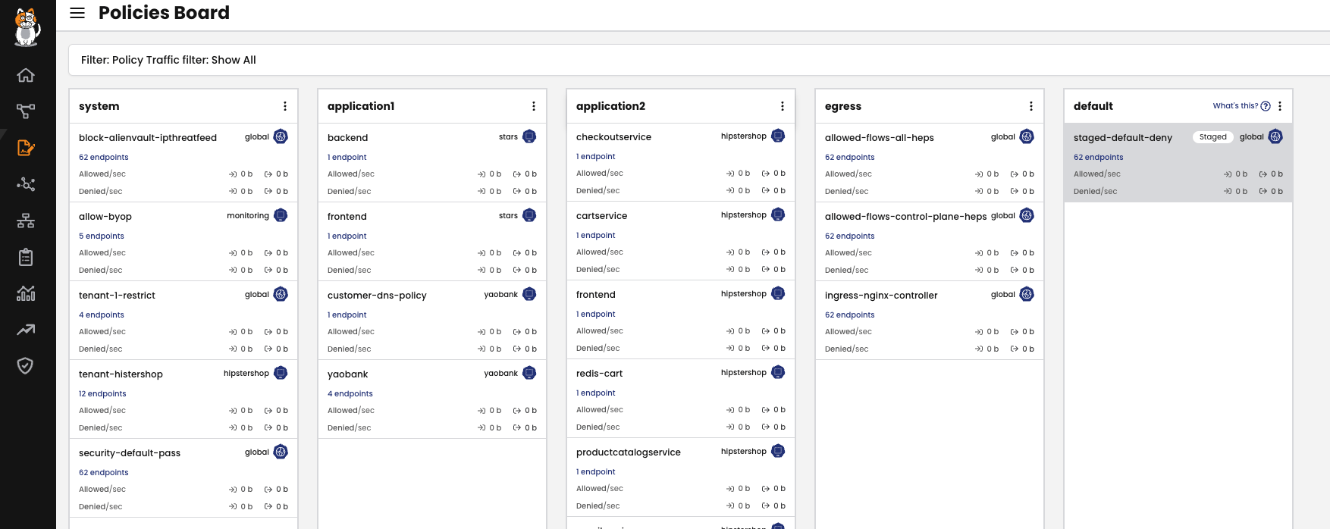Open the shield Threat Defense sidebar icon
1330x529 pixels.
[x=26, y=366]
